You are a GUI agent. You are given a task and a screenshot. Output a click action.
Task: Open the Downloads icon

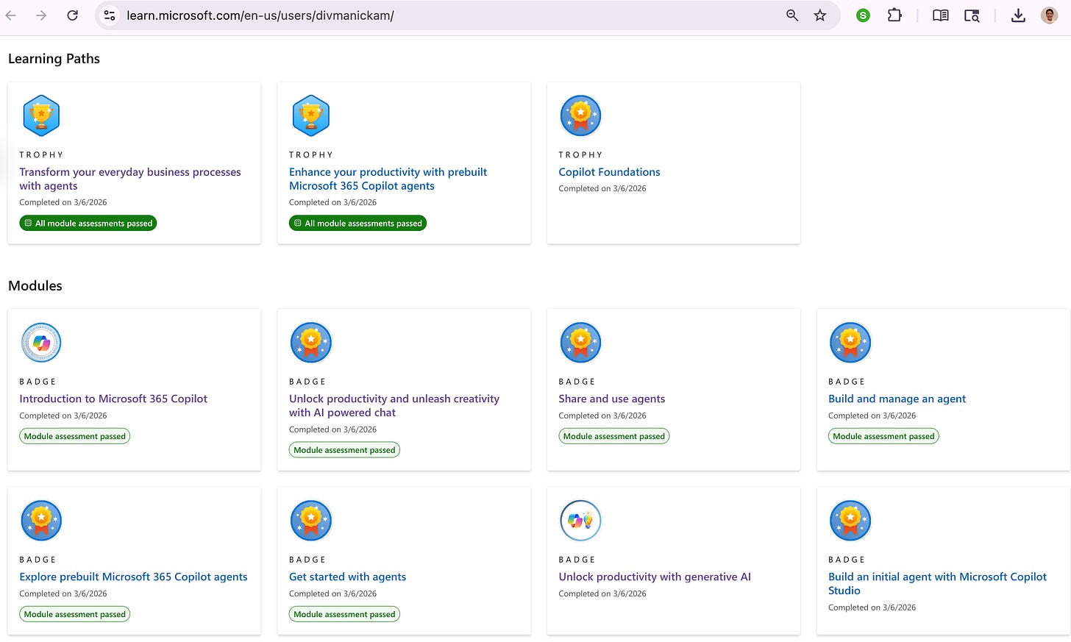pyautogui.click(x=1018, y=15)
